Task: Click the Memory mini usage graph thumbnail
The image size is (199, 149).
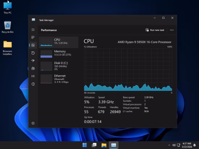Action: (x=46, y=54)
